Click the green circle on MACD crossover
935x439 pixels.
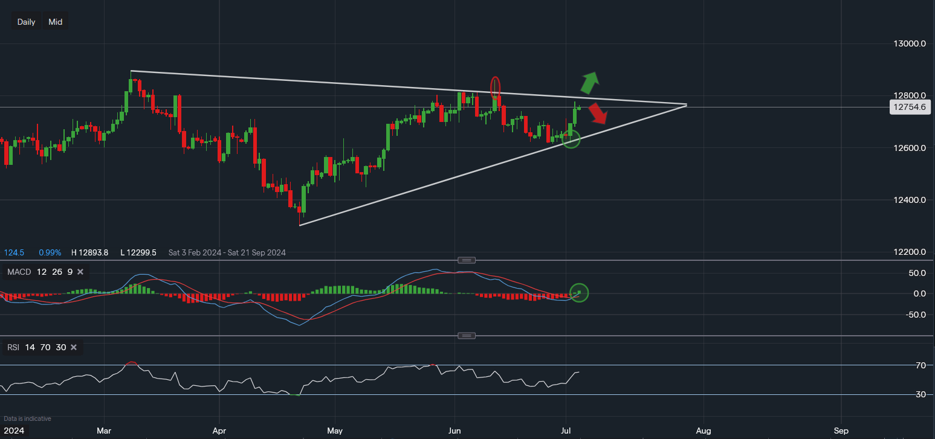click(x=579, y=293)
